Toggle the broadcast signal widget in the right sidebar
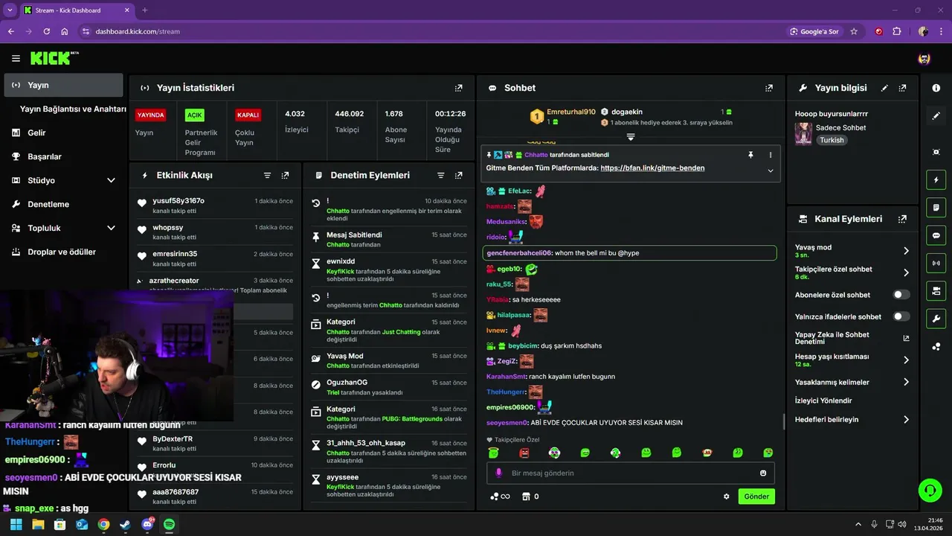 (936, 263)
